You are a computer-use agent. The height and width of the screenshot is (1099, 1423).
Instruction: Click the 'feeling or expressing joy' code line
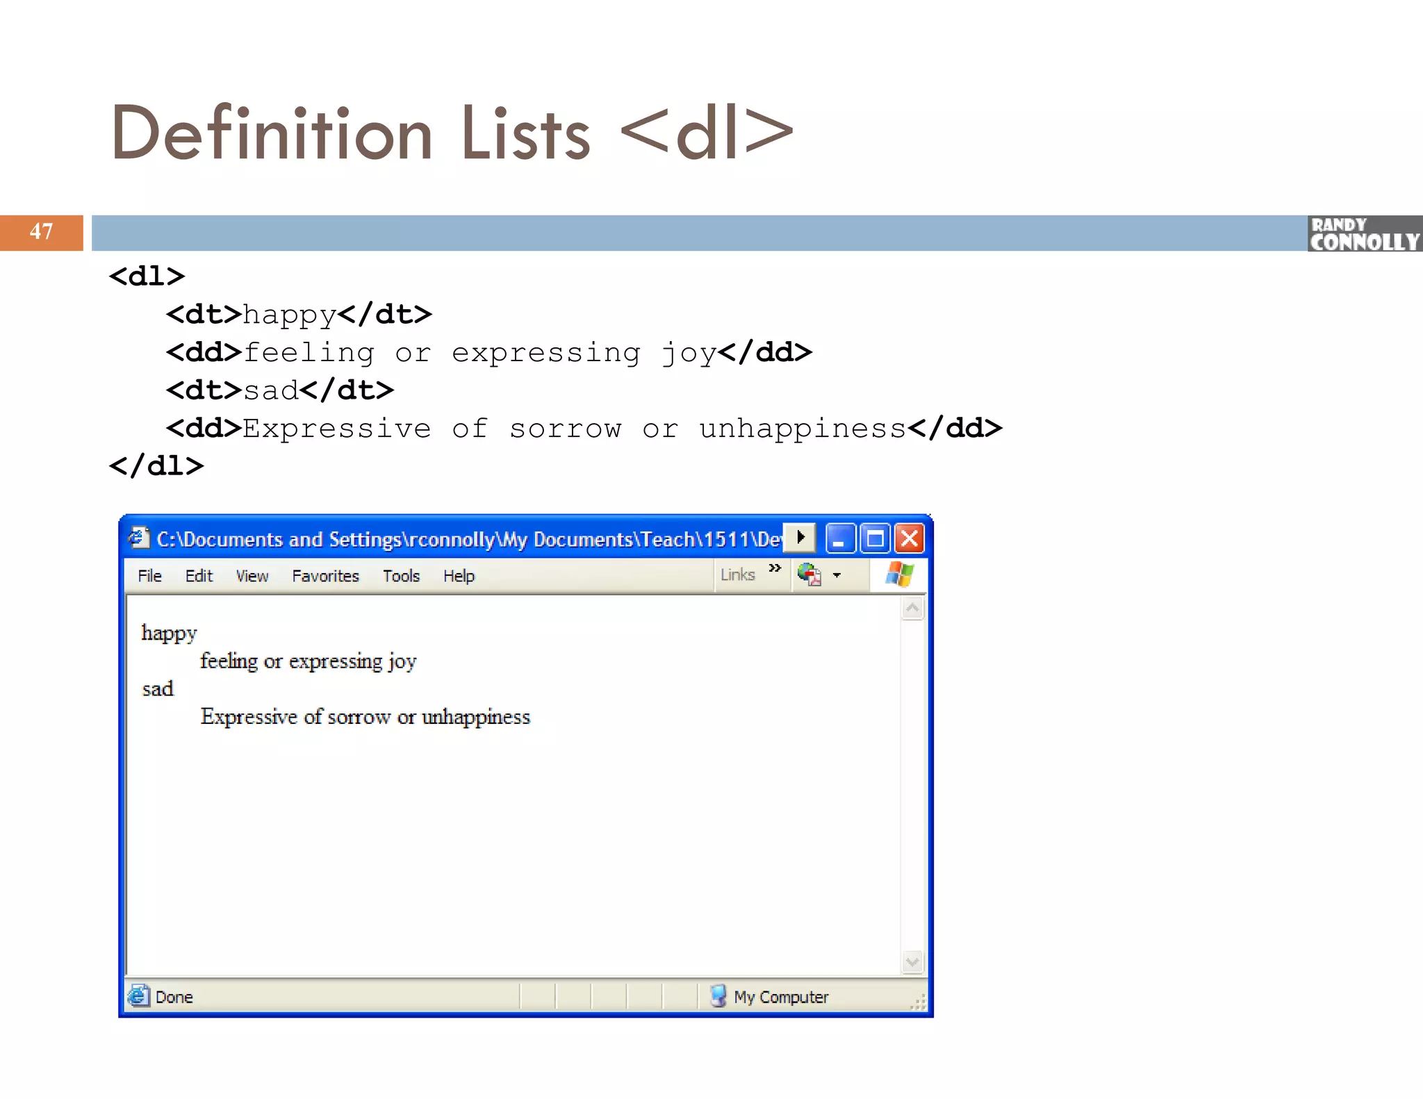(x=489, y=353)
